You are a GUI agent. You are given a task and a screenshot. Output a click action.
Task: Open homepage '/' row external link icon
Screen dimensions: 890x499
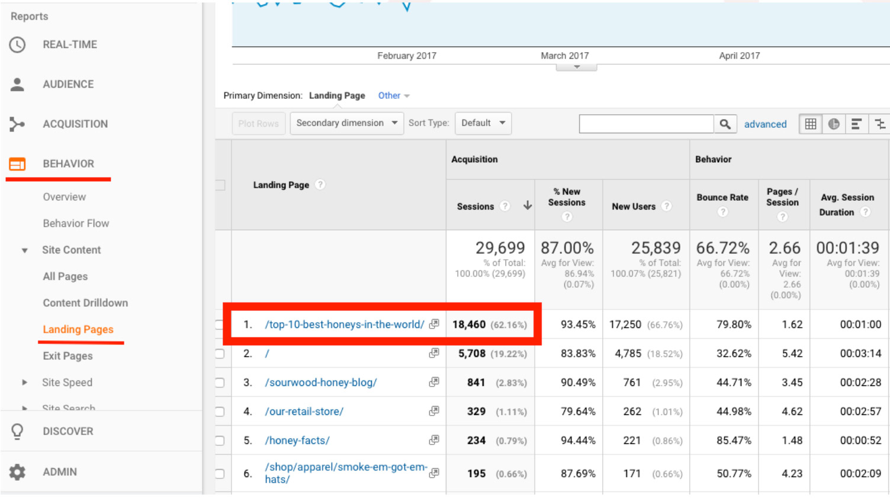[434, 353]
